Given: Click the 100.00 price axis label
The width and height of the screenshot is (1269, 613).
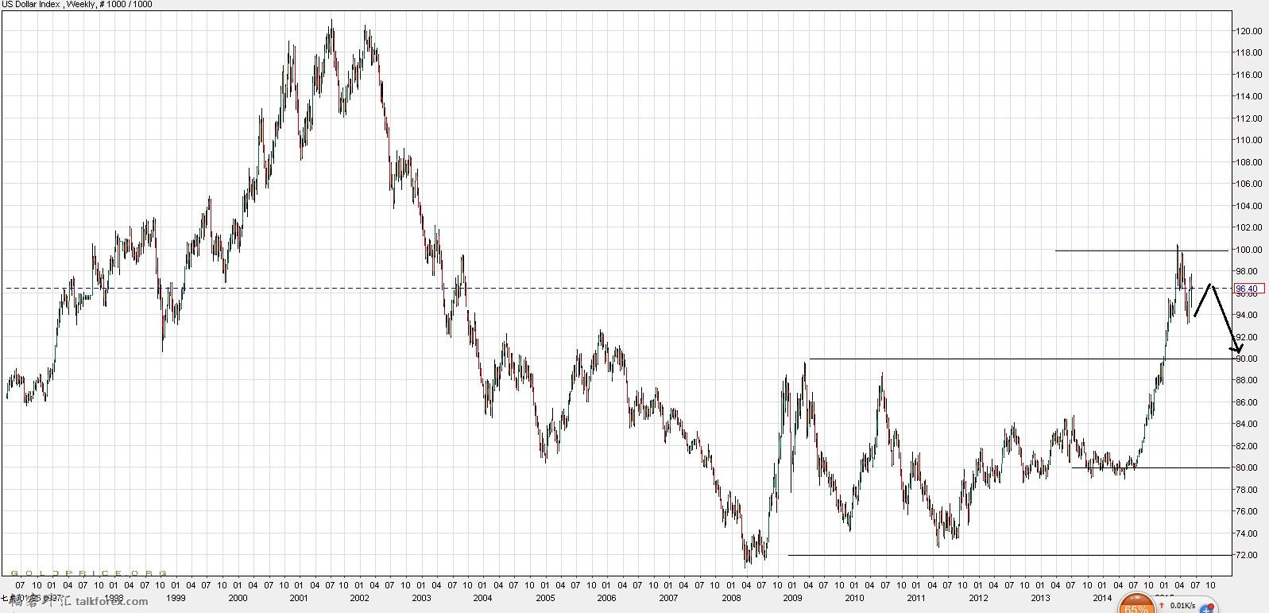Looking at the screenshot, I should (x=1248, y=250).
